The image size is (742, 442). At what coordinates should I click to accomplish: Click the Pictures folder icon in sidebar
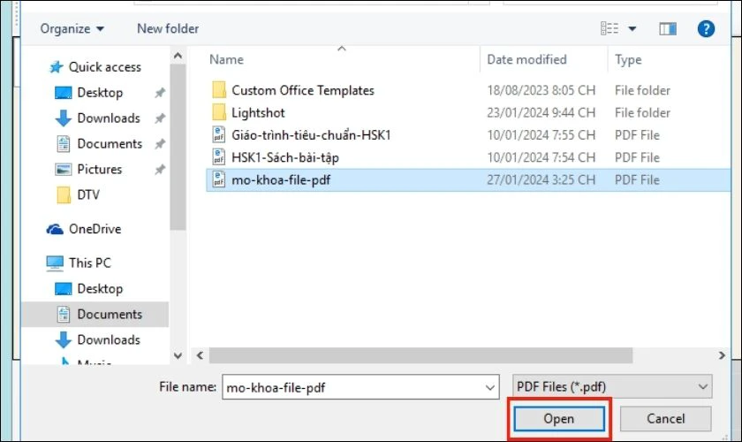click(64, 169)
